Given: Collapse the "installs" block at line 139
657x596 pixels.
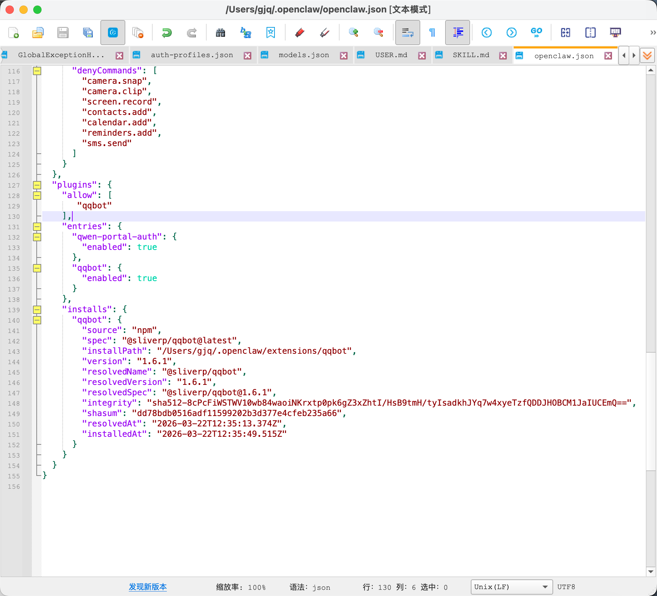Looking at the screenshot, I should tap(37, 310).
